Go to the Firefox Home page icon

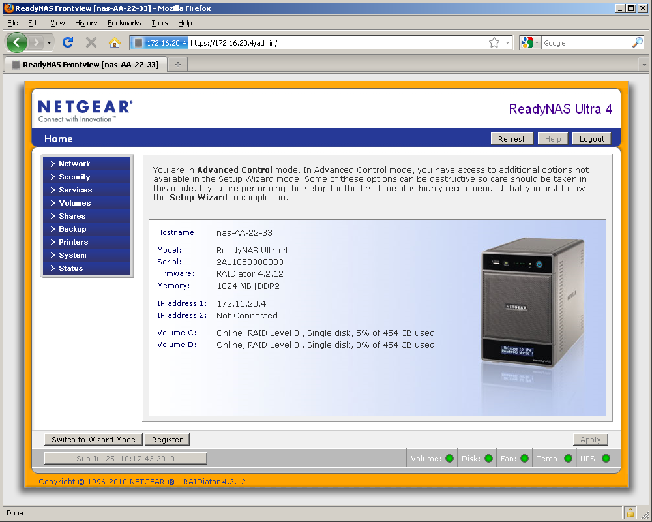114,42
